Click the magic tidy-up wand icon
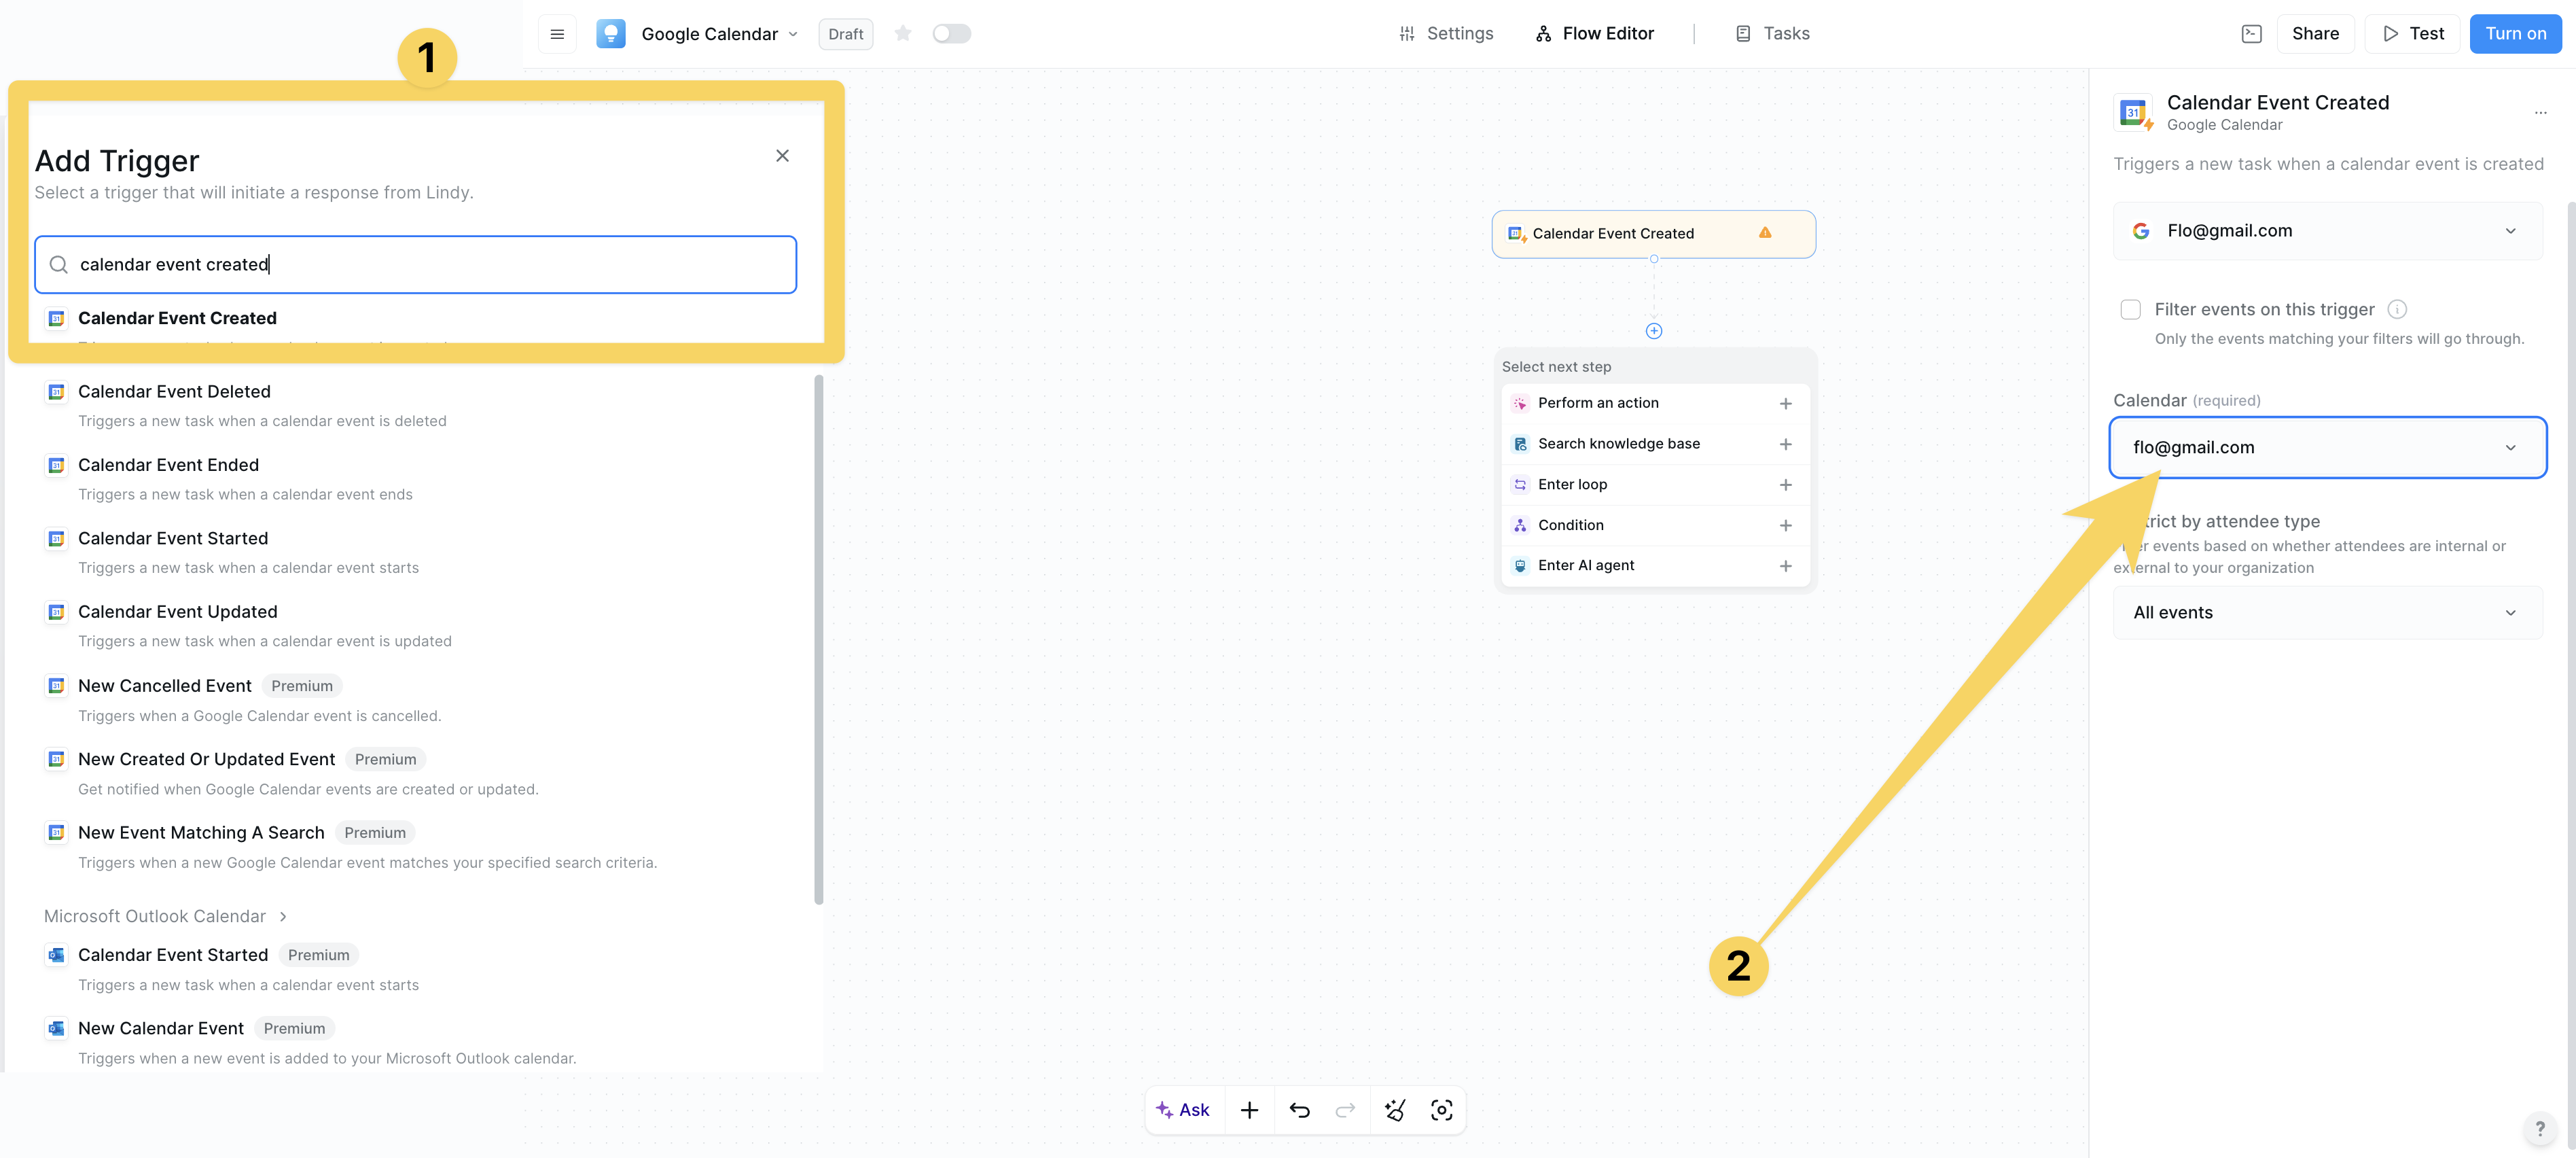This screenshot has height=1158, width=2576. (1394, 1110)
